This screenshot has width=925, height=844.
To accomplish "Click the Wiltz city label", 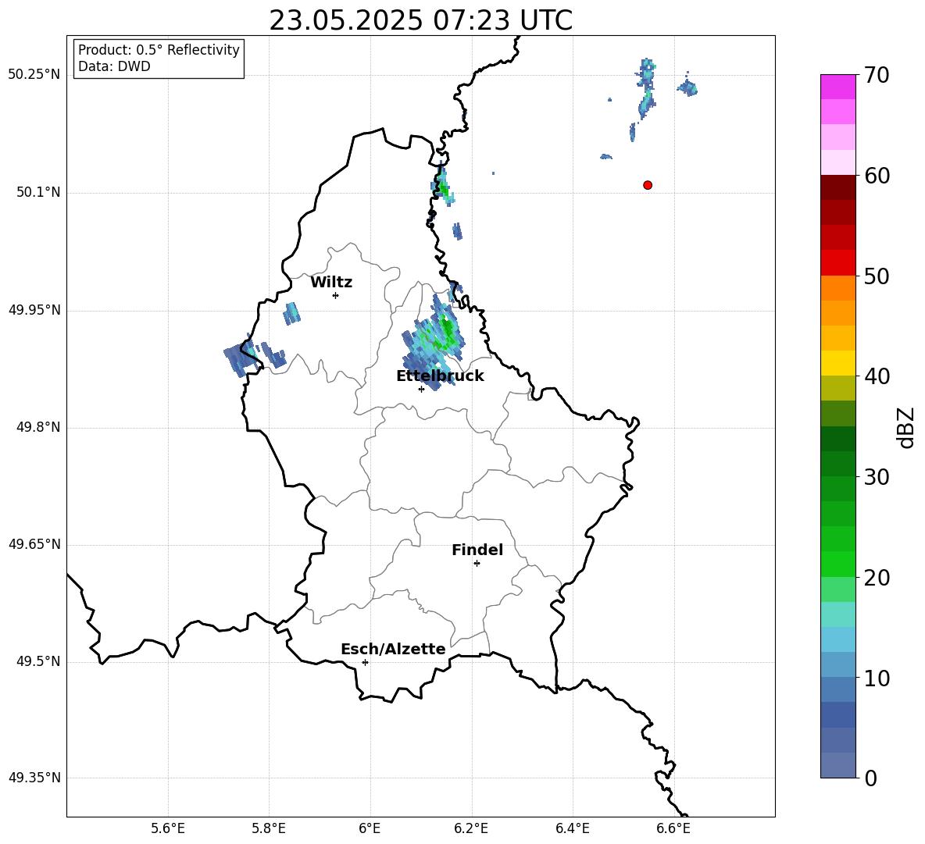I will 331,283.
